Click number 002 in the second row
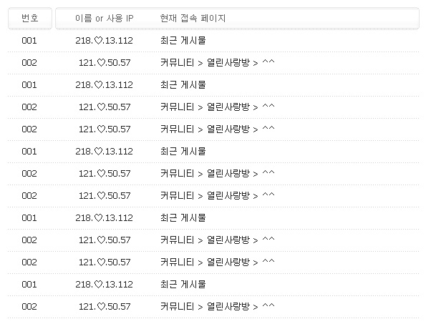 pyautogui.click(x=29, y=63)
